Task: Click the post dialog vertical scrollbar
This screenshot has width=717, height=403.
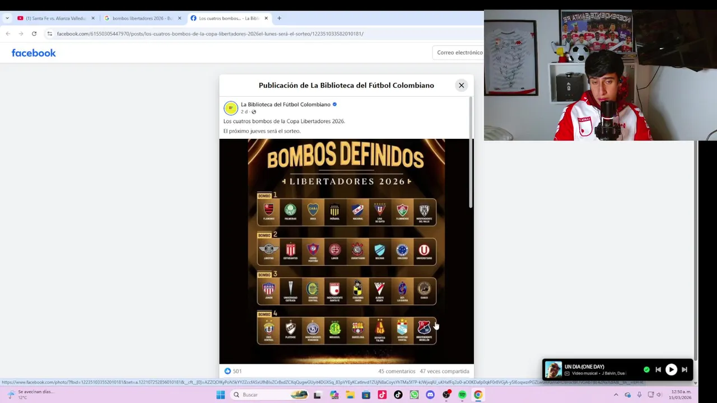Action: point(471,152)
